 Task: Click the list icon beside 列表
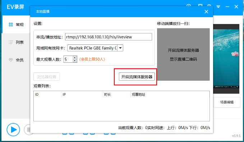tap(11, 42)
